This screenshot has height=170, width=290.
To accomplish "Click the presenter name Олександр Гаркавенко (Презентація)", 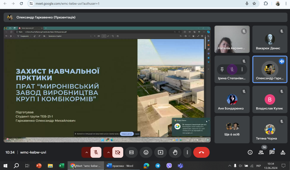I will click(46, 17).
